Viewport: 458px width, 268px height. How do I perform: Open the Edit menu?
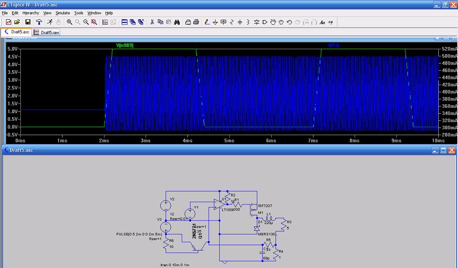(15, 13)
